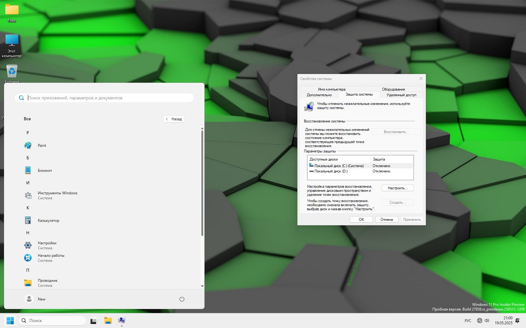Switch to the Удаленный доступ tab
Image resolution: width=526 pixels, height=328 pixels.
coord(401,95)
